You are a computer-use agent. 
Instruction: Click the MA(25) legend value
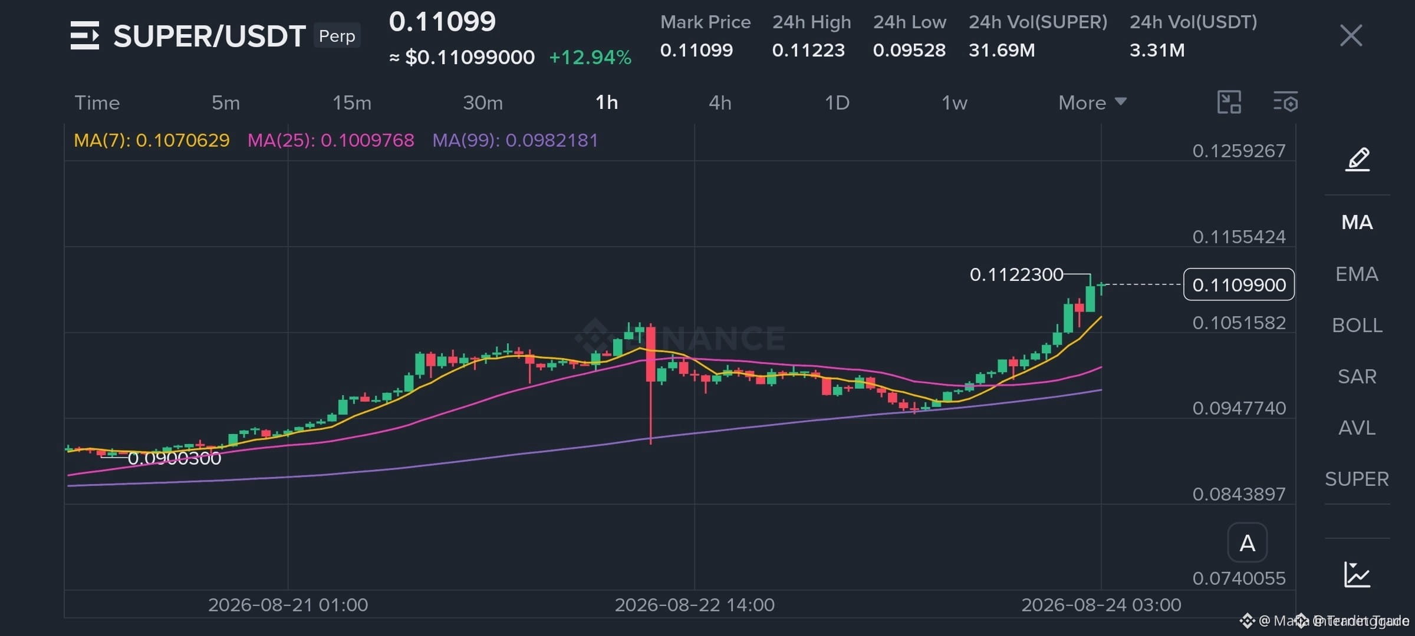pos(331,141)
